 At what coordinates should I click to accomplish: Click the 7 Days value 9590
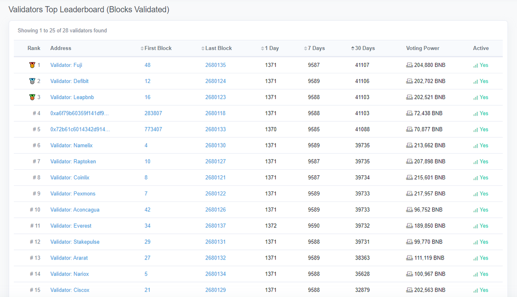(314, 226)
